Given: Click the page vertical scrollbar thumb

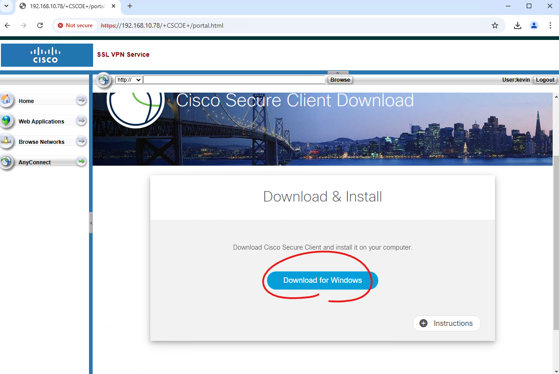Looking at the screenshot, I should pyautogui.click(x=556, y=242).
